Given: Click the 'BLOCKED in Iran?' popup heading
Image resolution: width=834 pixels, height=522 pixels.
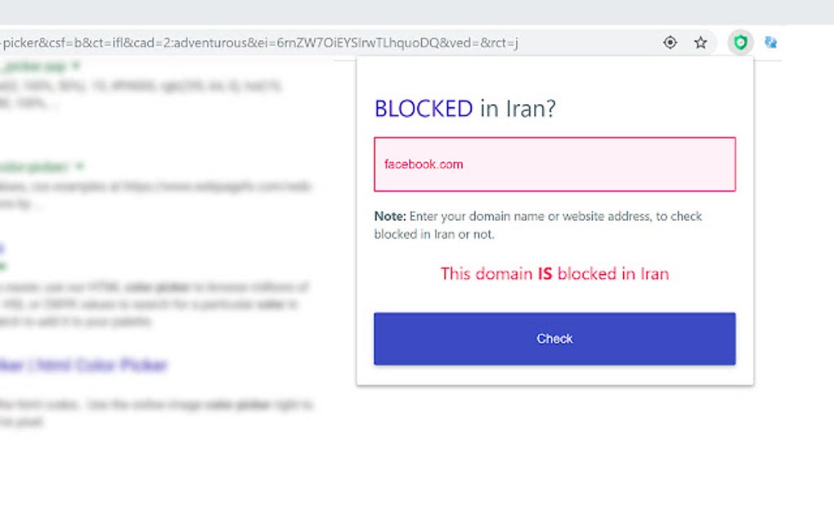Looking at the screenshot, I should click(x=464, y=107).
